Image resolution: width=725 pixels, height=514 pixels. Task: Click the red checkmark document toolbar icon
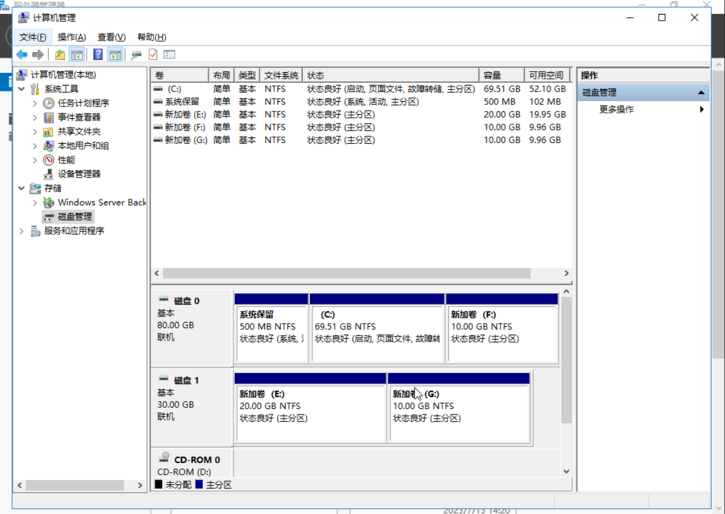153,55
